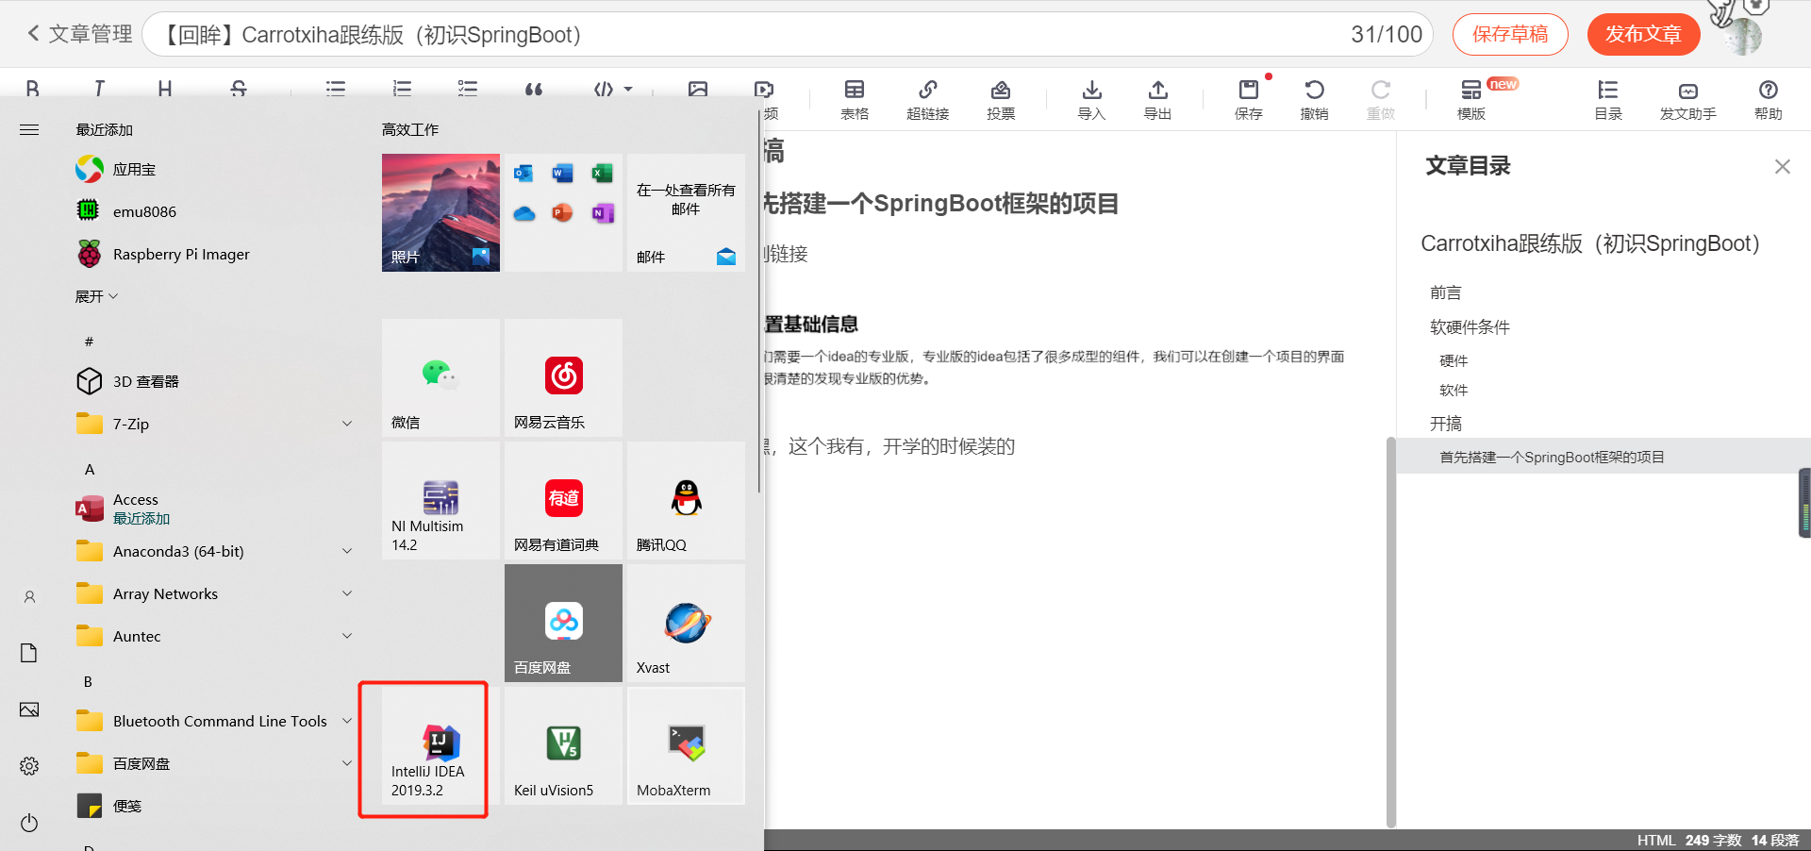Launch 腾讯QQ tile
Image resolution: width=1811 pixels, height=851 pixels.
pos(686,500)
